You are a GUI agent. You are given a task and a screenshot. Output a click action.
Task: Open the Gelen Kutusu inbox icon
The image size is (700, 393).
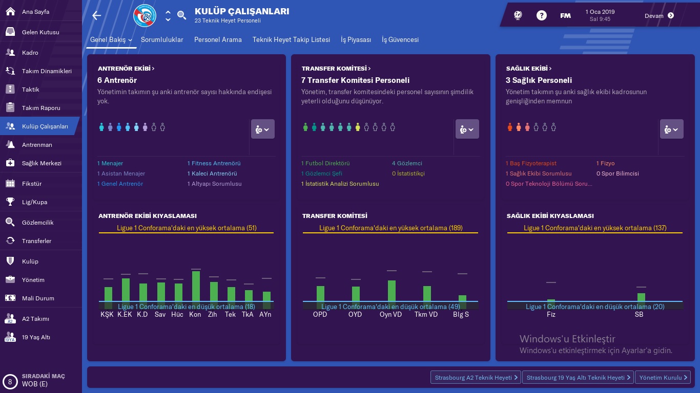coord(10,32)
